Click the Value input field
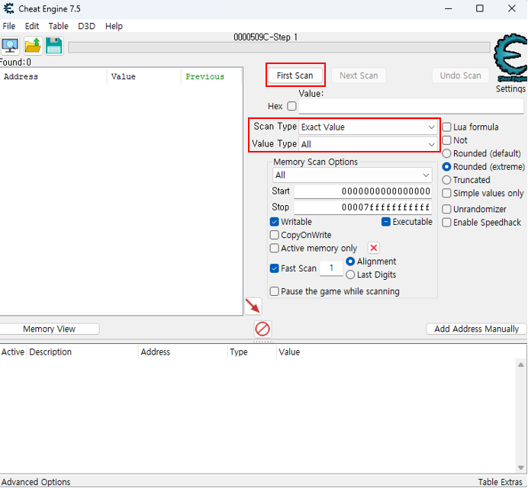The width and height of the screenshot is (528, 488). pyautogui.click(x=411, y=106)
